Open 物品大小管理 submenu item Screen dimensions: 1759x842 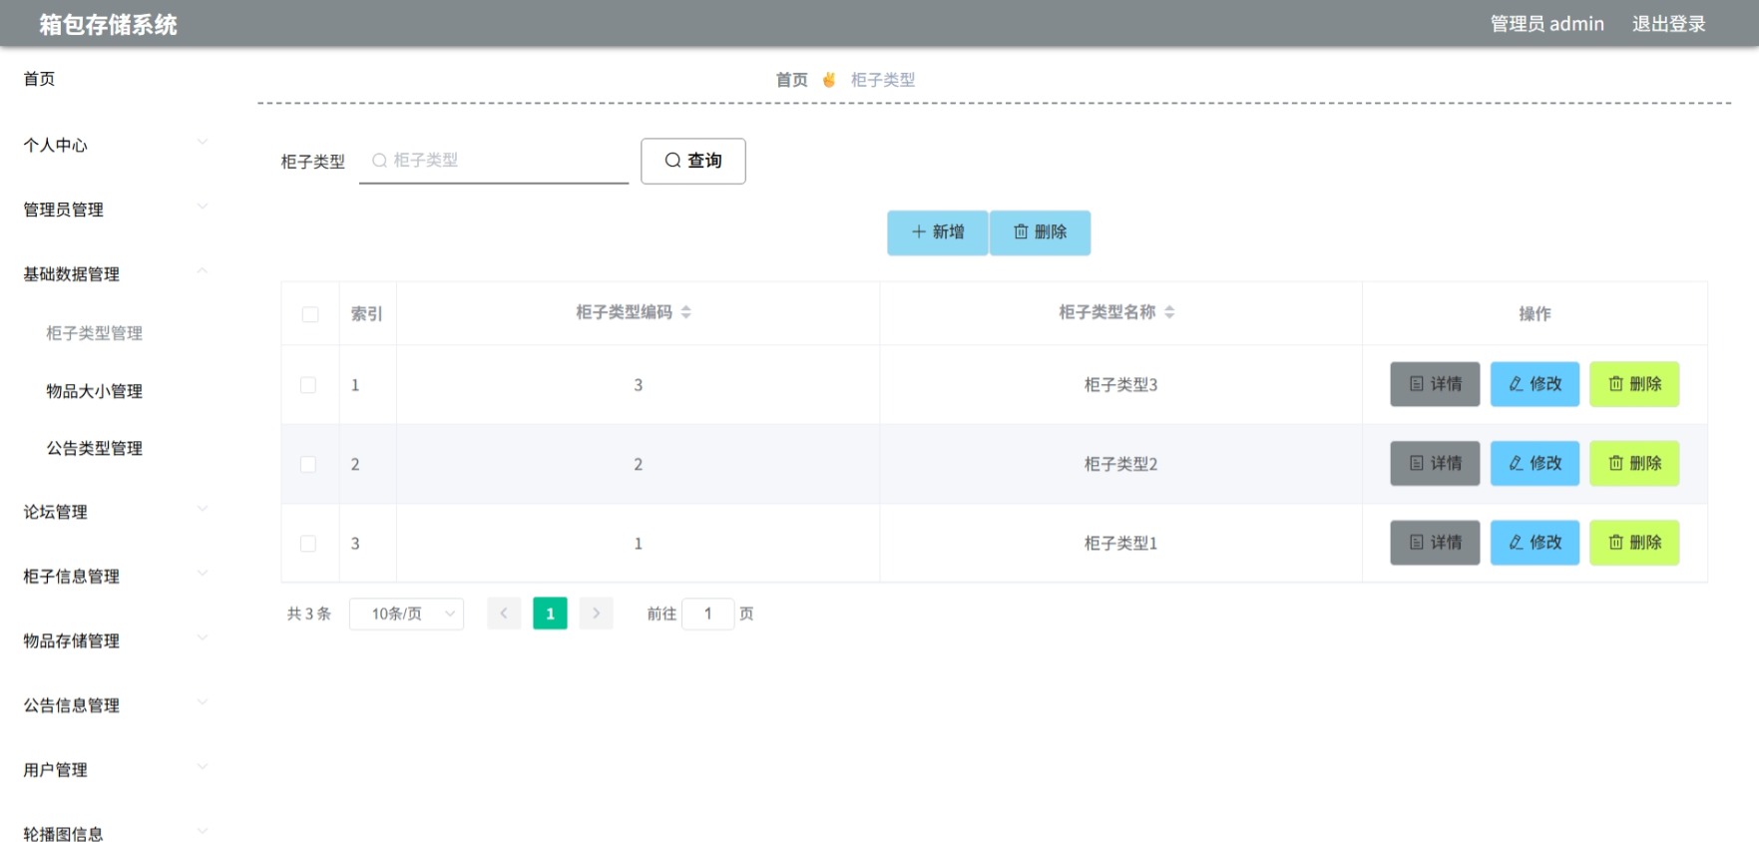[94, 391]
